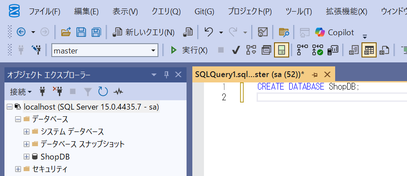Expand the システム データベース folder
This screenshot has width=407, height=176.
coord(26,132)
